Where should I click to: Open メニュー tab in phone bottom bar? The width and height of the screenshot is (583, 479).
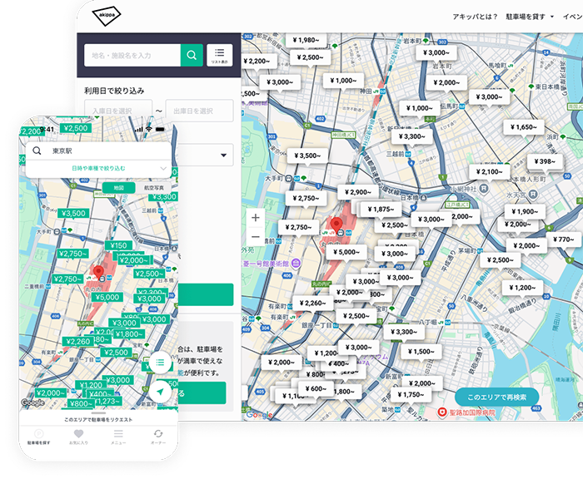tap(118, 437)
